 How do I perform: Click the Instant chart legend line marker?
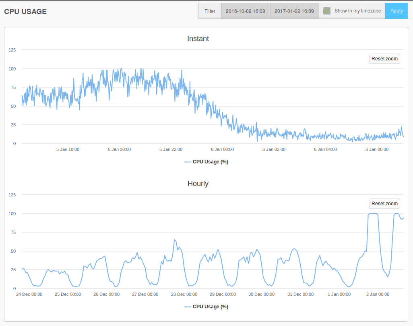pyautogui.click(x=188, y=162)
